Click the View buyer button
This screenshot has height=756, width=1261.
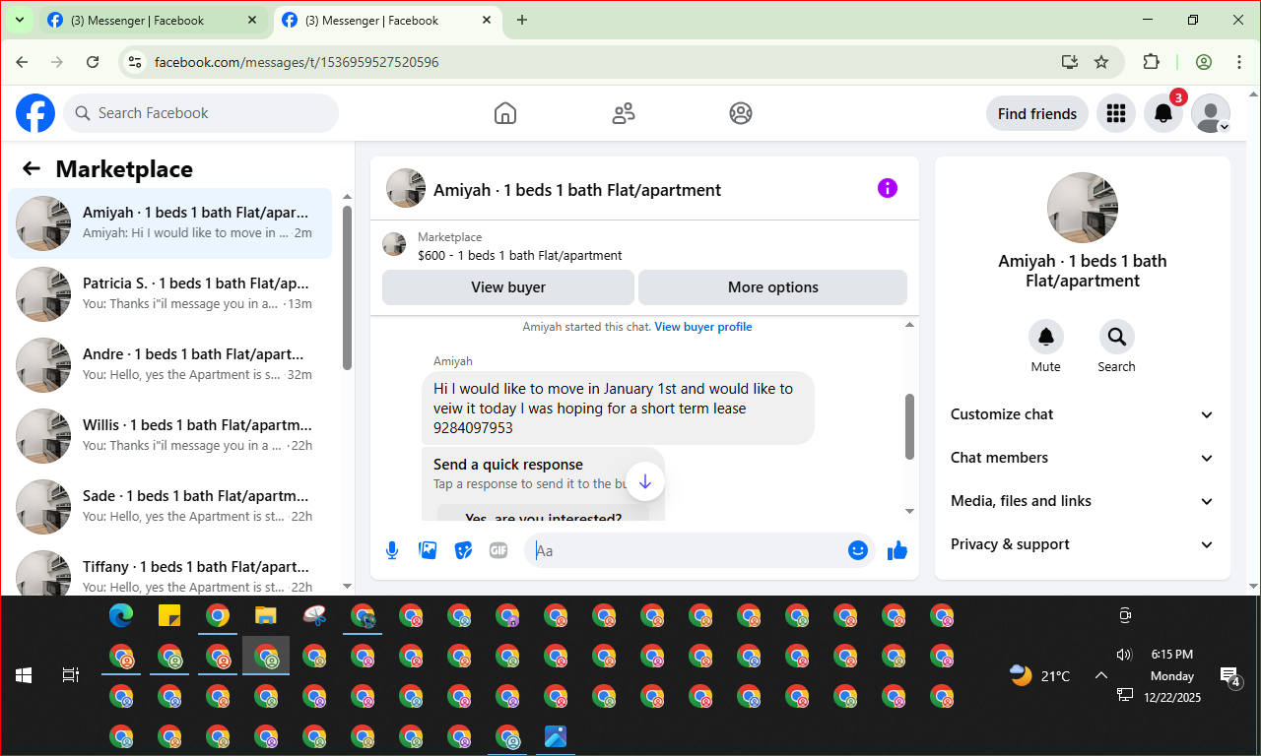pyautogui.click(x=508, y=287)
